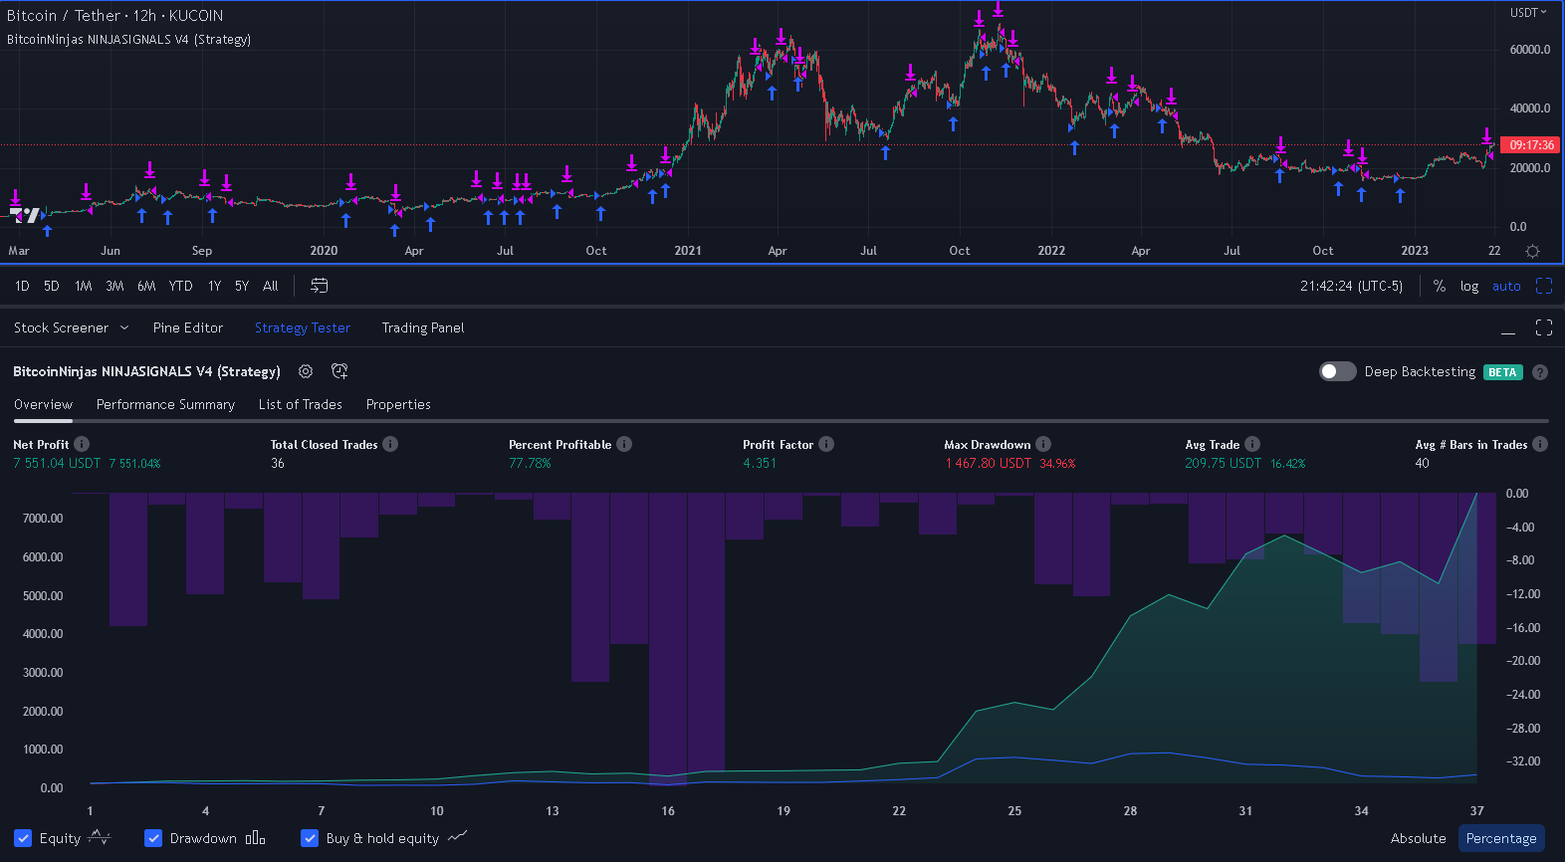Select the Strategy Tester tab
The image size is (1565, 862).
303,327
